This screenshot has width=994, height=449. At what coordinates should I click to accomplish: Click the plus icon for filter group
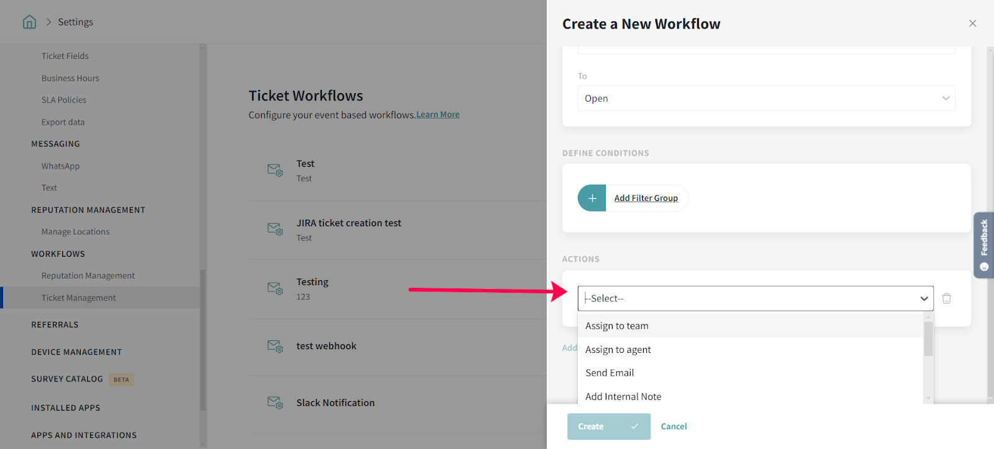592,198
